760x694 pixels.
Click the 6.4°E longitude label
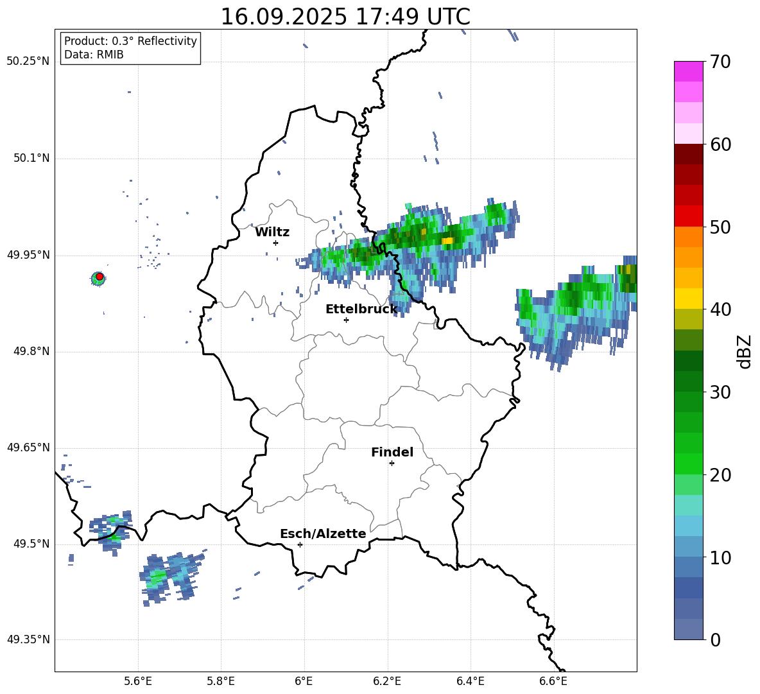point(471,681)
